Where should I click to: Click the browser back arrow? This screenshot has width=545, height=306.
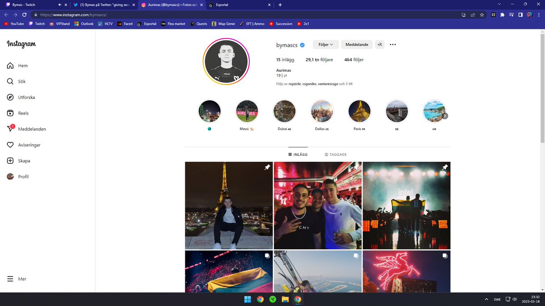click(x=6, y=15)
